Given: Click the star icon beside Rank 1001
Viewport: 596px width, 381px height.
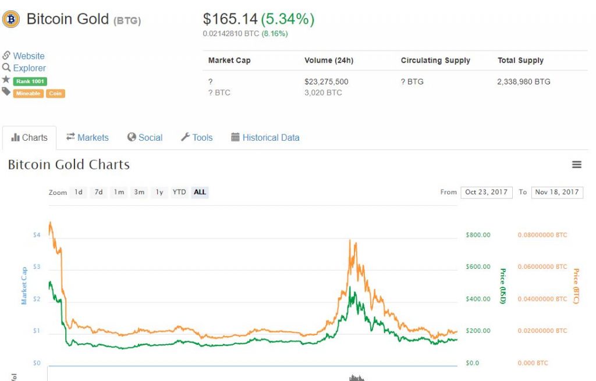Looking at the screenshot, I should pos(6,79).
